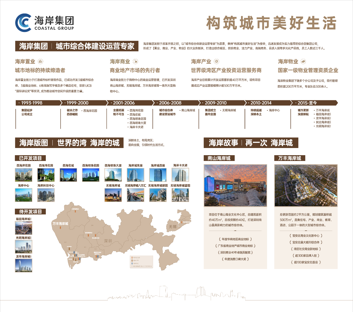Click the 万丰海岸城 label on the map
Screen dimensions: 353x312
click(x=60, y=224)
